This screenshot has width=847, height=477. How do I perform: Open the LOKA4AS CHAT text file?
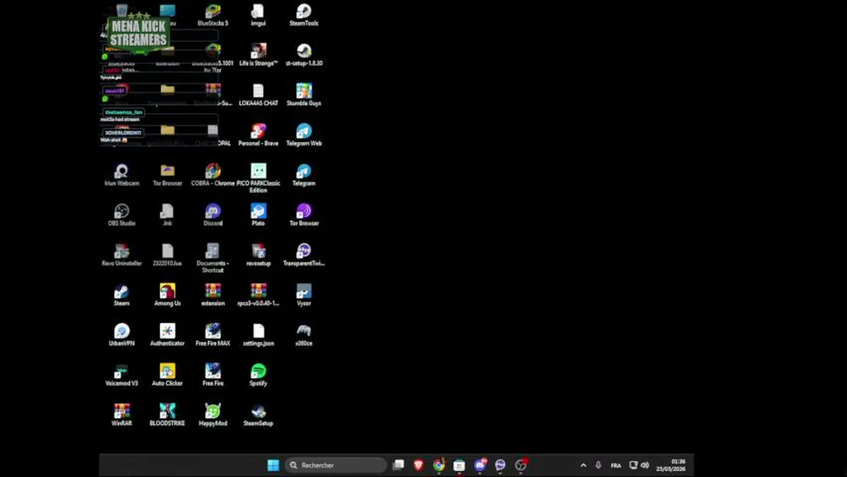coord(258,95)
